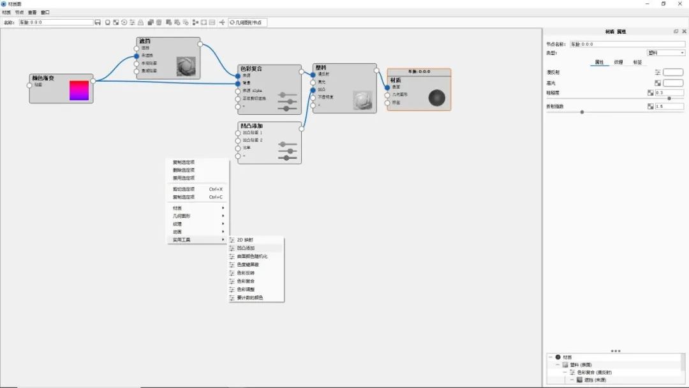Toggle the 不透明度 port on 塑料 node
The width and height of the screenshot is (689, 388).
click(x=313, y=96)
